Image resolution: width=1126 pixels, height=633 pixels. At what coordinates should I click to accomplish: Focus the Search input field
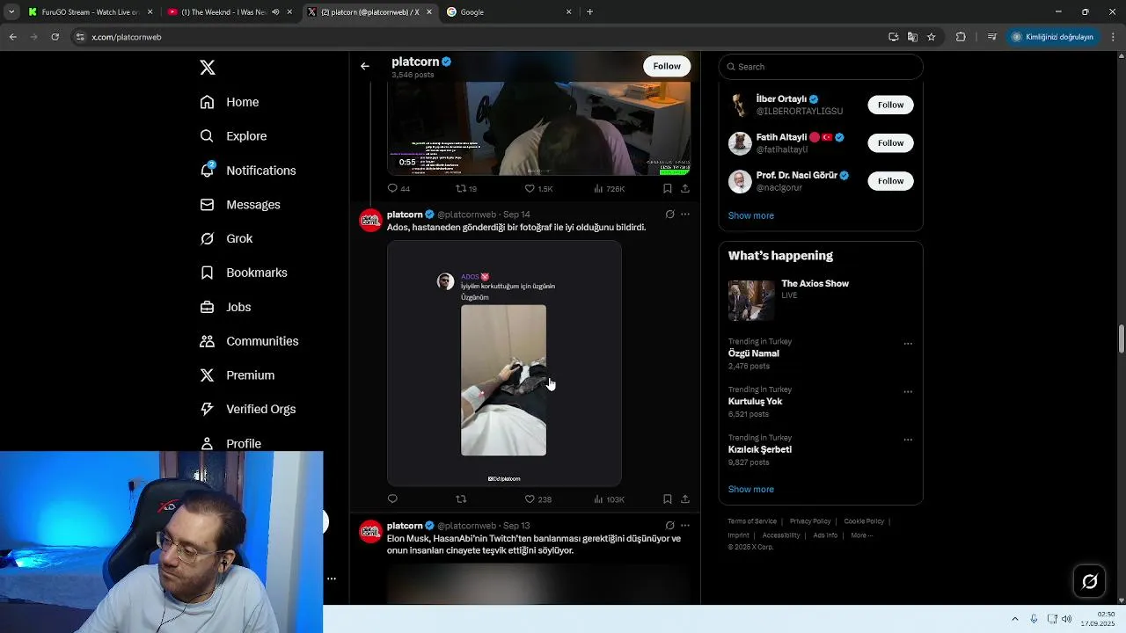[x=821, y=67]
